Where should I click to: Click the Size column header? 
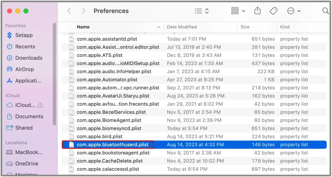point(245,27)
